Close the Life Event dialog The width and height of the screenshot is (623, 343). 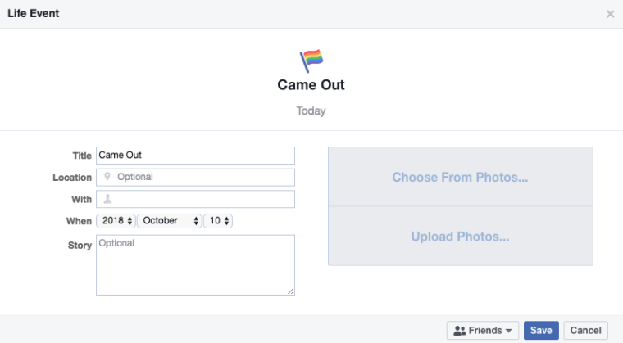pyautogui.click(x=610, y=14)
